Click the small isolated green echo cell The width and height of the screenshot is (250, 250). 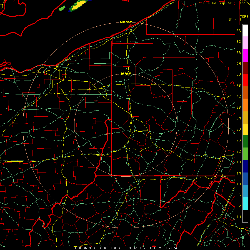coord(62,8)
